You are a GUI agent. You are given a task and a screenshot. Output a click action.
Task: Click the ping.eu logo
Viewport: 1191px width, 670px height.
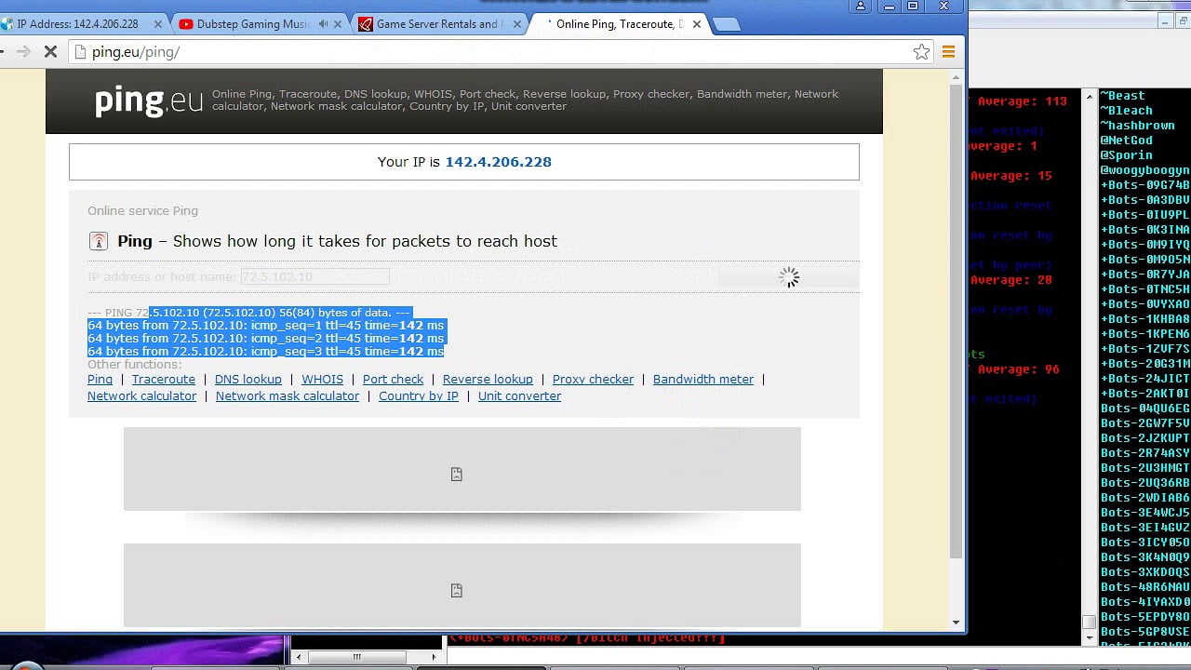pos(149,100)
